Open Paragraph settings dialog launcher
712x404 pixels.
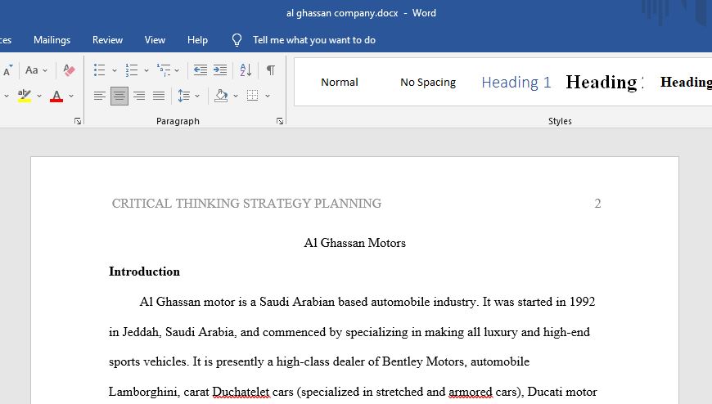click(x=280, y=121)
